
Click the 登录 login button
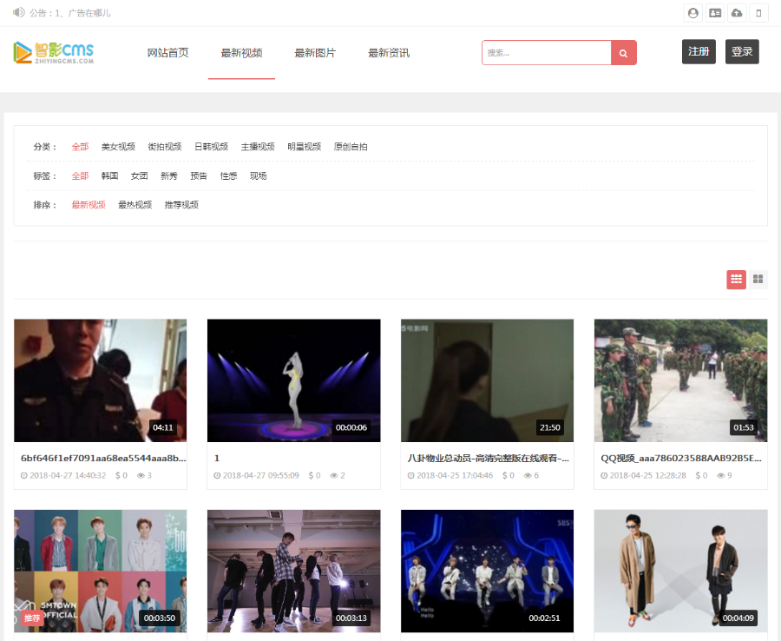click(742, 52)
